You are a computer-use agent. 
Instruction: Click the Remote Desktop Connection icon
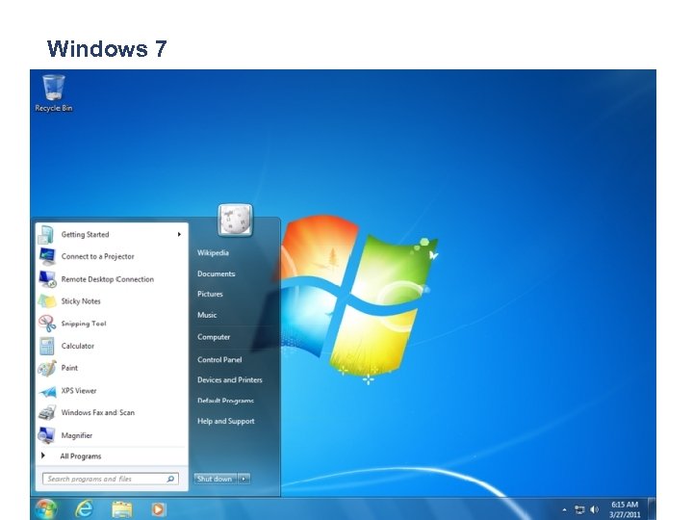pyautogui.click(x=47, y=279)
